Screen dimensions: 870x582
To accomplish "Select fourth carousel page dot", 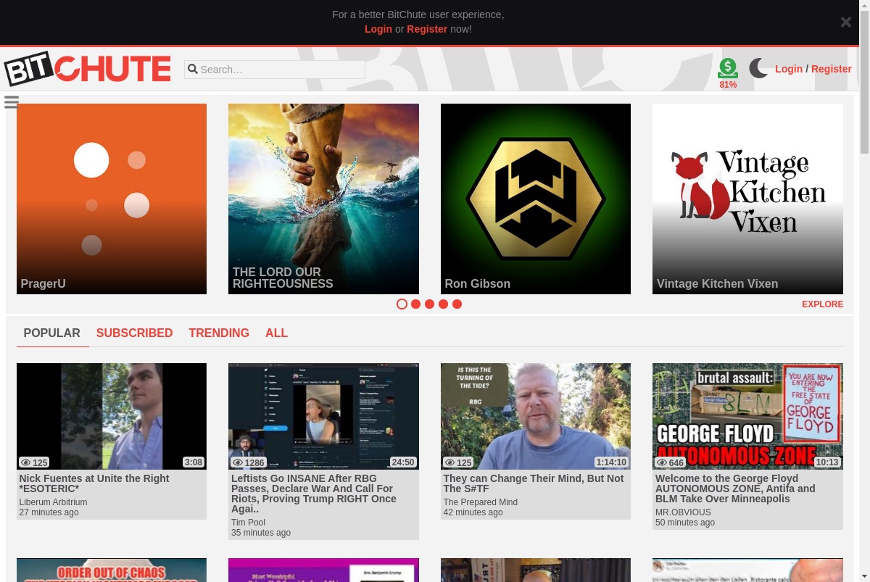I will point(443,304).
